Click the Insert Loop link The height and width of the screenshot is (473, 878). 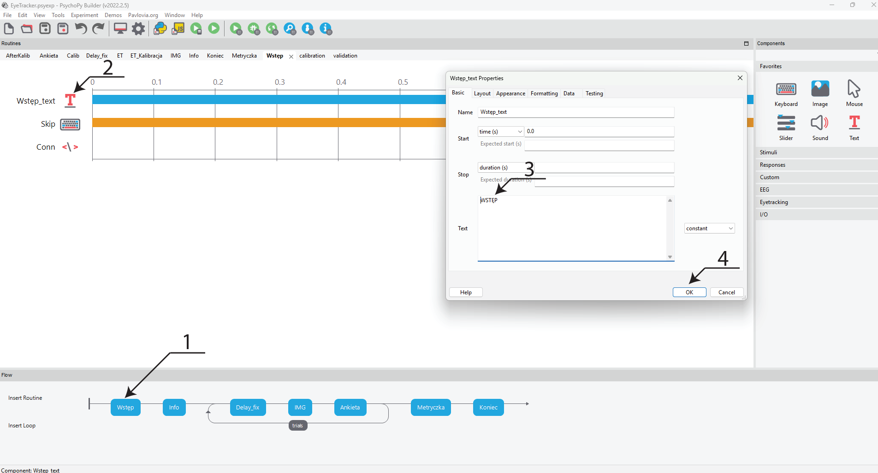tap(22, 426)
